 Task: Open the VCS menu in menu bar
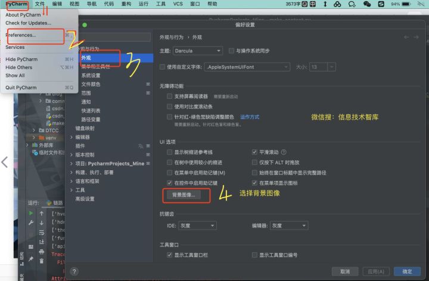(178, 4)
